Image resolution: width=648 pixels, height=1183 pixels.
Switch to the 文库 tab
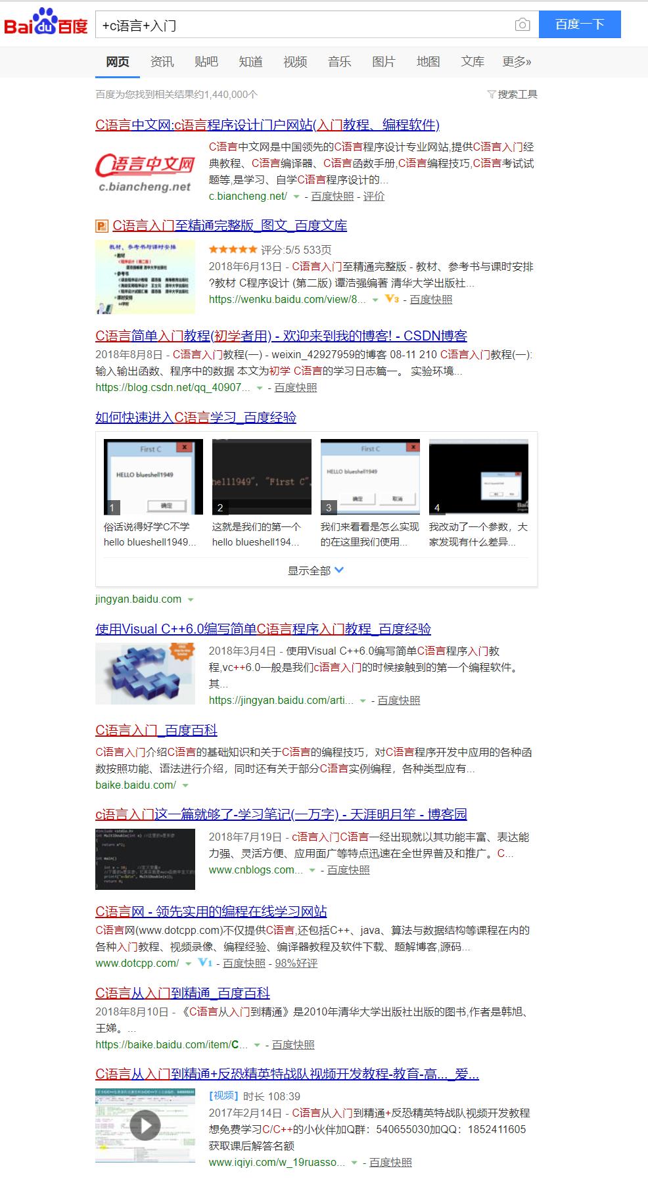(473, 62)
